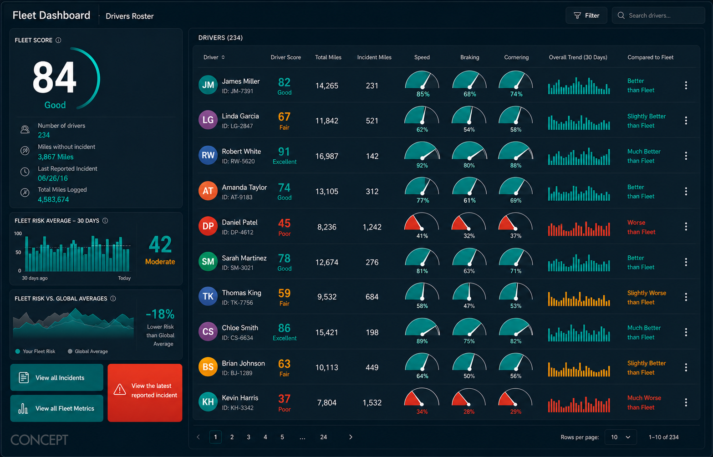Click Kevin Harris's Cornering gauge 29%
This screenshot has width=713, height=457.
(516, 401)
